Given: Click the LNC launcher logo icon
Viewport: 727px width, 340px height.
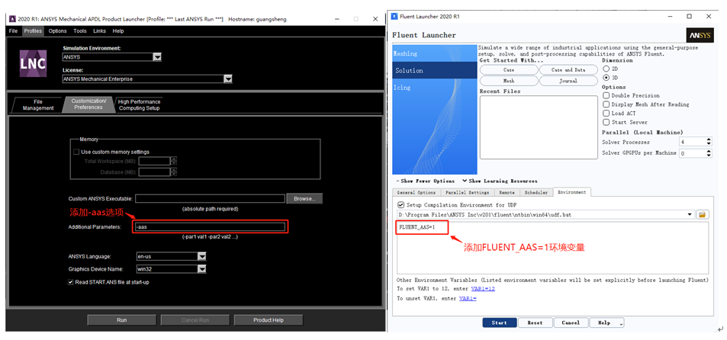Looking at the screenshot, I should [33, 63].
